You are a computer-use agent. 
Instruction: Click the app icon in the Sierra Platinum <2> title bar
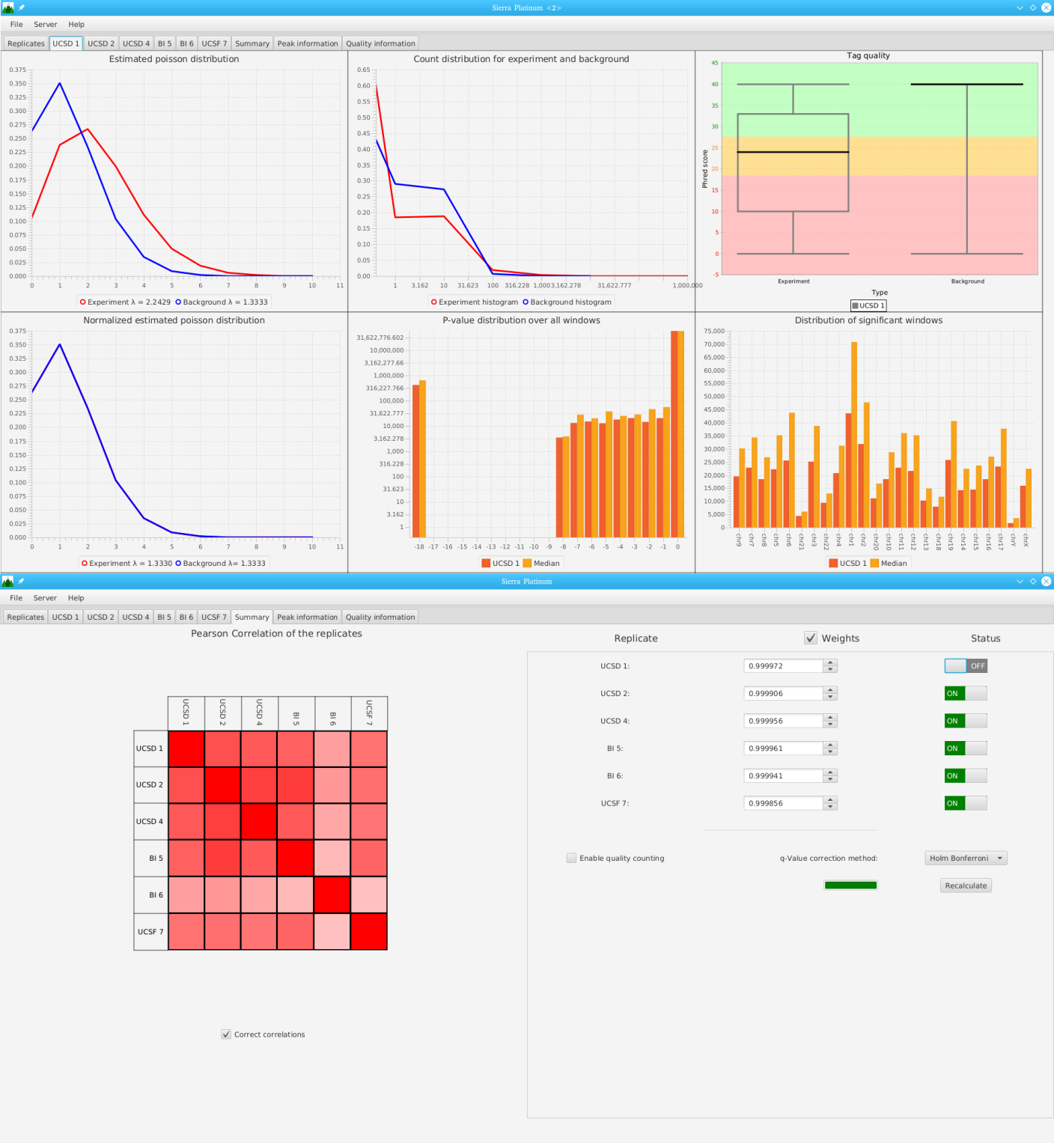(8, 7)
